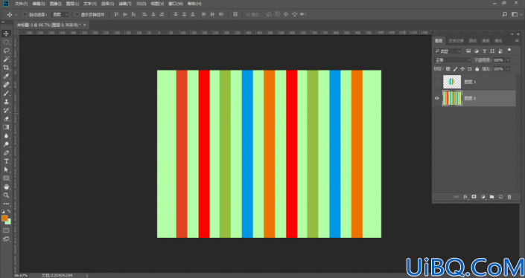This screenshot has height=278, width=525.
Task: Hide layer 0 with eye icon
Action: click(x=436, y=98)
